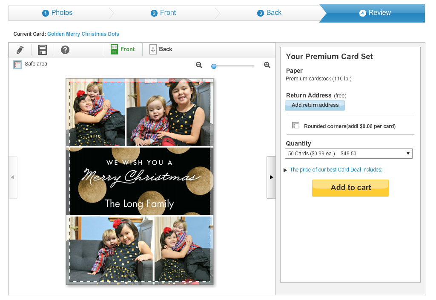Expand the best Card Deal includes section
The height and width of the screenshot is (300, 436).
coord(336,170)
